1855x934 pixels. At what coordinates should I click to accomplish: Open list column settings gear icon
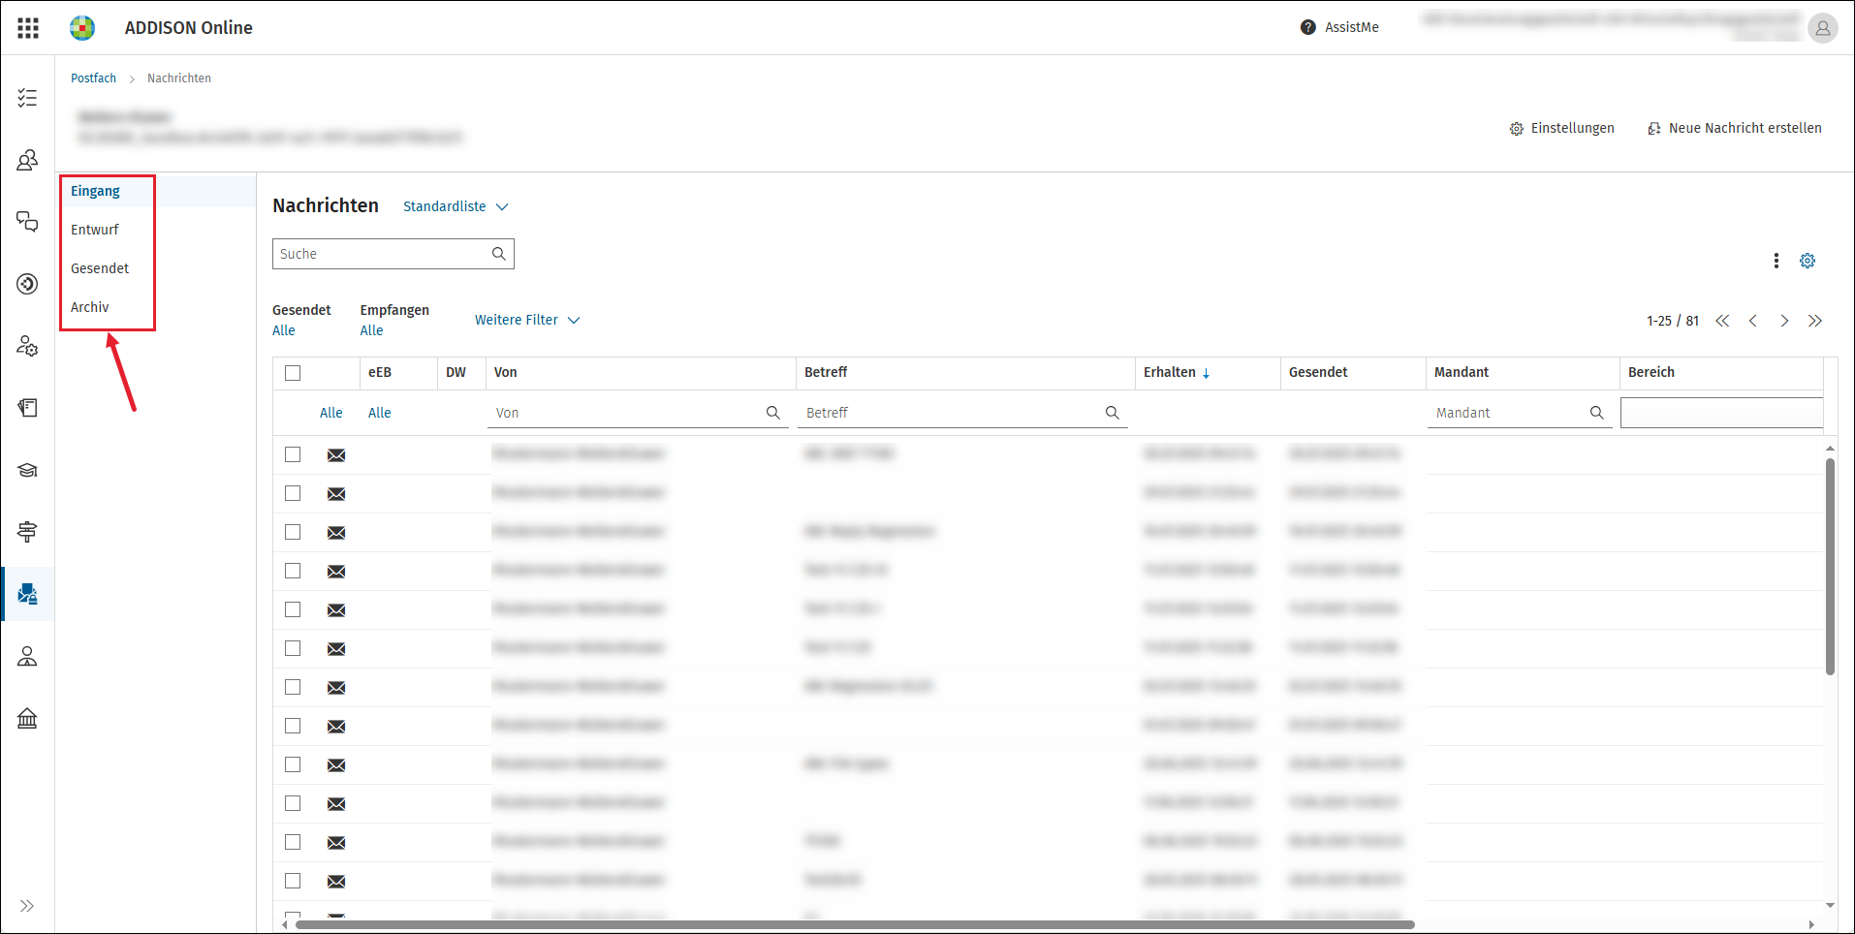[1808, 261]
